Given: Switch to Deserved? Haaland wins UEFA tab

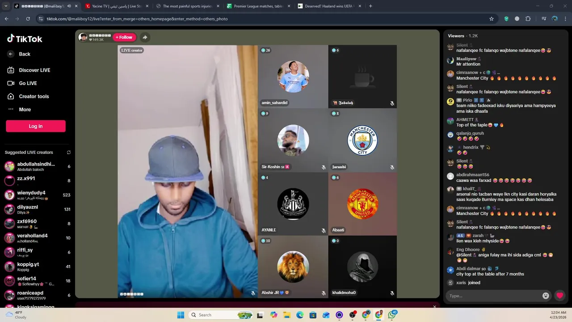Looking at the screenshot, I should pyautogui.click(x=330, y=6).
